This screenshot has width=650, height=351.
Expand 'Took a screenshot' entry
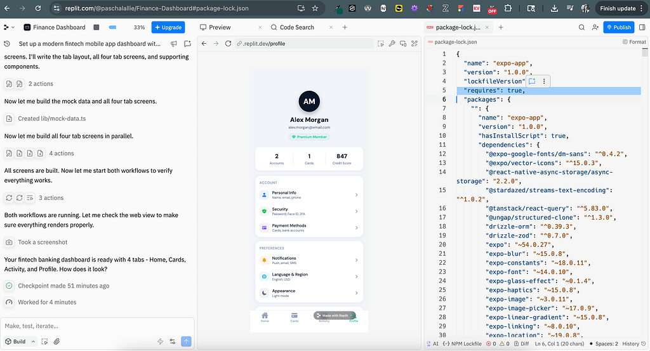[36, 242]
